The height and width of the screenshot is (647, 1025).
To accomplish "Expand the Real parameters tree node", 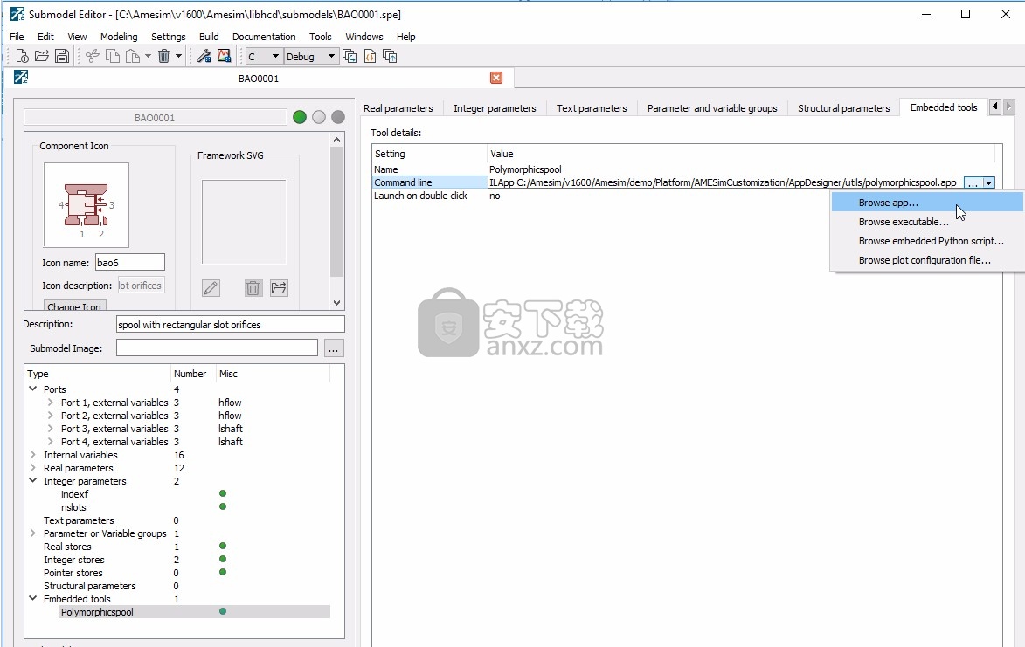I will click(x=32, y=467).
